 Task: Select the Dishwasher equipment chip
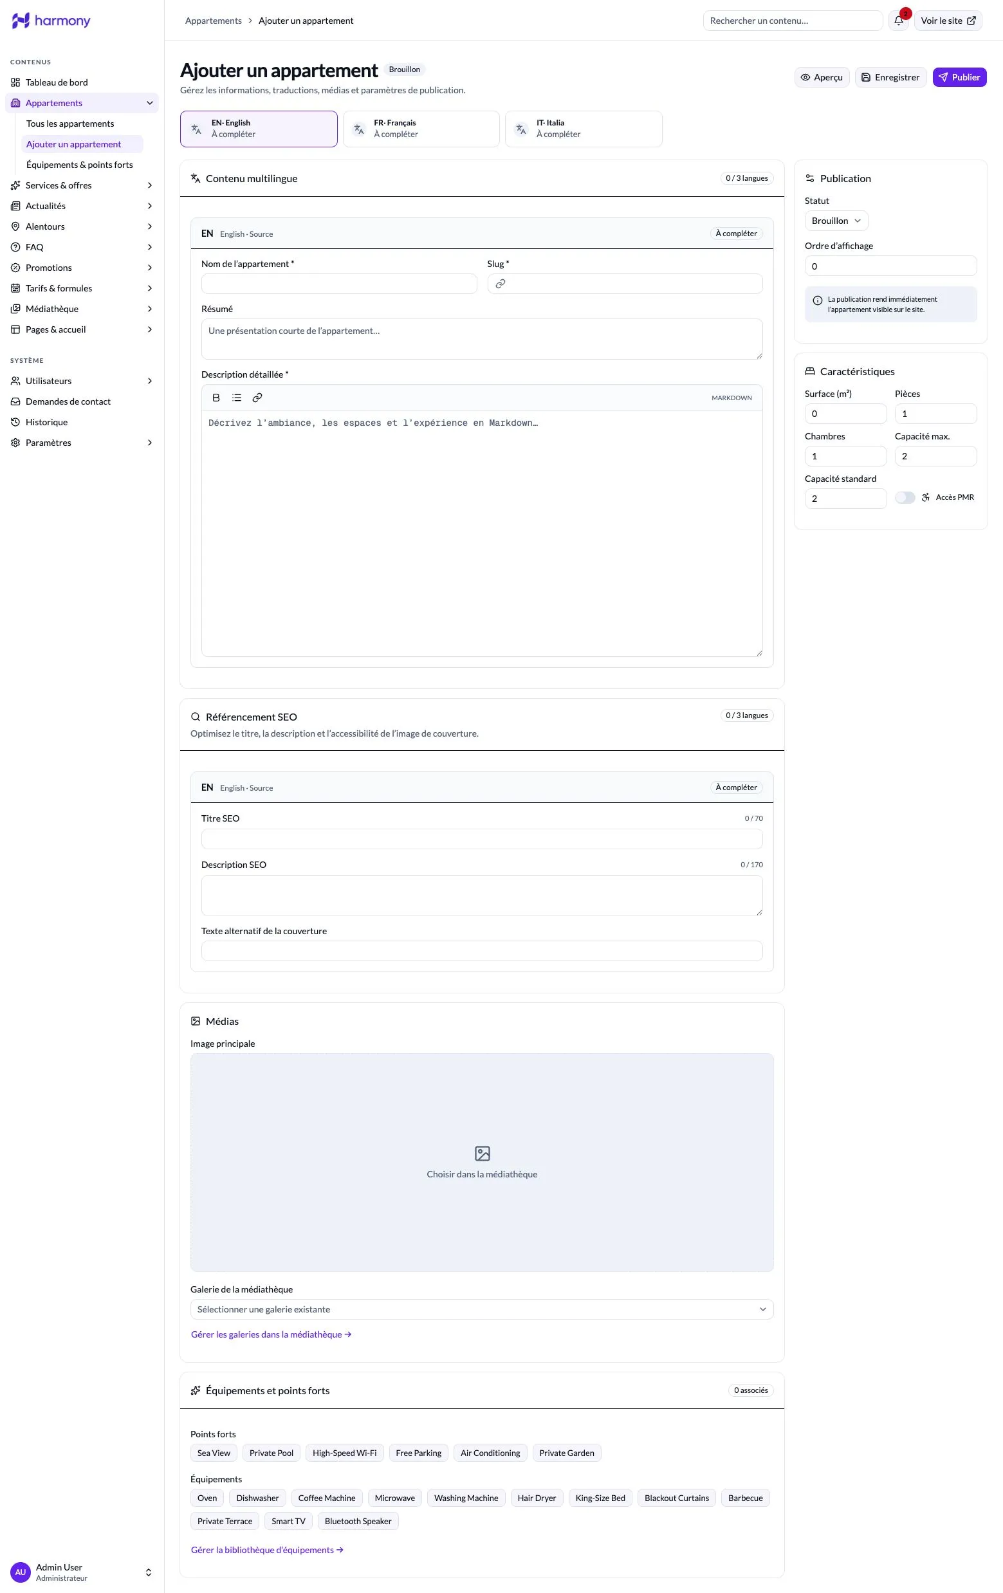(x=257, y=1498)
